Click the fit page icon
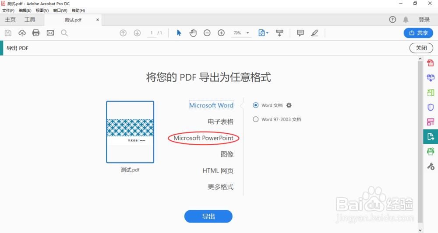Screen dimensions: 438x233 click(261, 33)
